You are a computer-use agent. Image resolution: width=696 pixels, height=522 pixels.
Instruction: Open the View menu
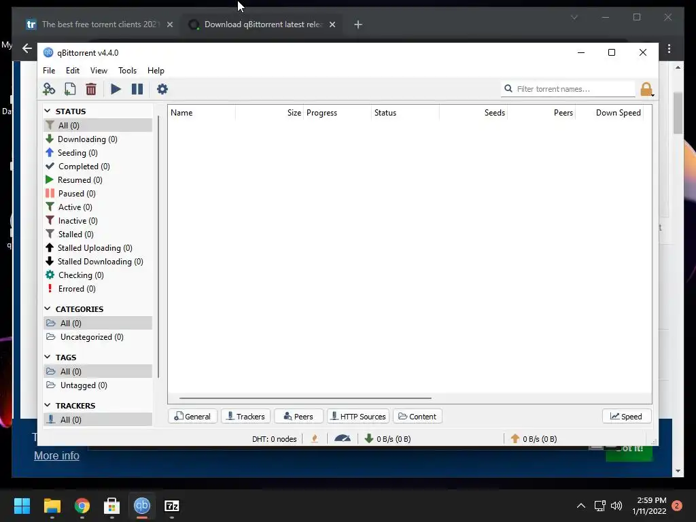(99, 71)
